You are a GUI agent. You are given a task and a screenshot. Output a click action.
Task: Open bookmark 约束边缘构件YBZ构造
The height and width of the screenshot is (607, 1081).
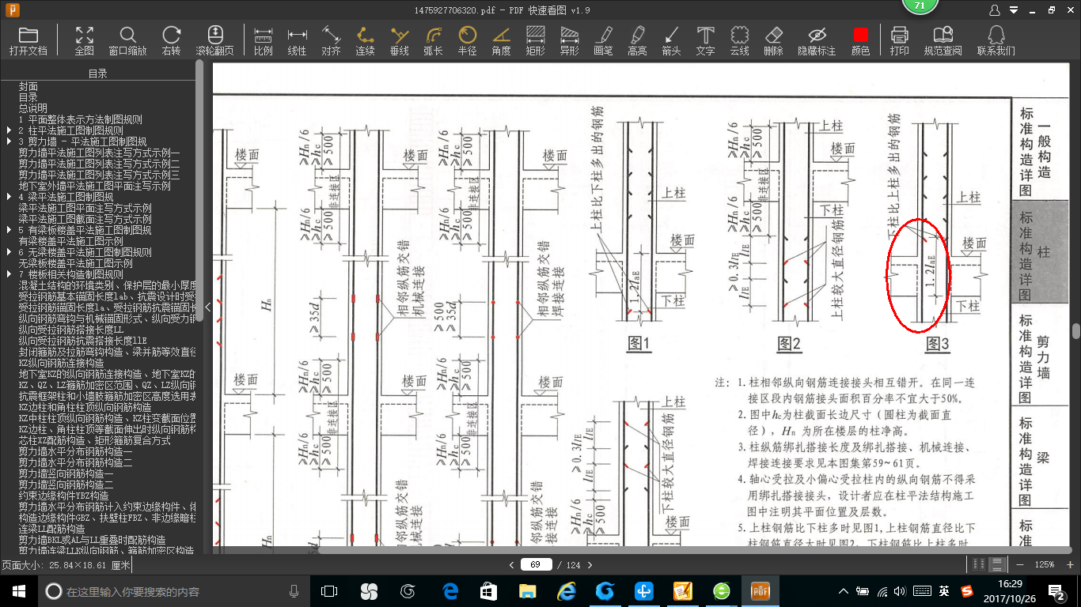click(64, 496)
